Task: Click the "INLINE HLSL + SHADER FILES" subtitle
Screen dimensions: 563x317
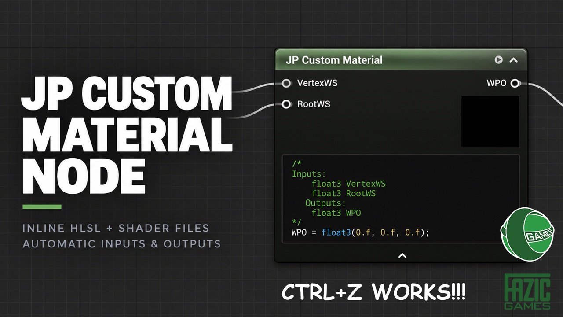Action: [x=116, y=228]
